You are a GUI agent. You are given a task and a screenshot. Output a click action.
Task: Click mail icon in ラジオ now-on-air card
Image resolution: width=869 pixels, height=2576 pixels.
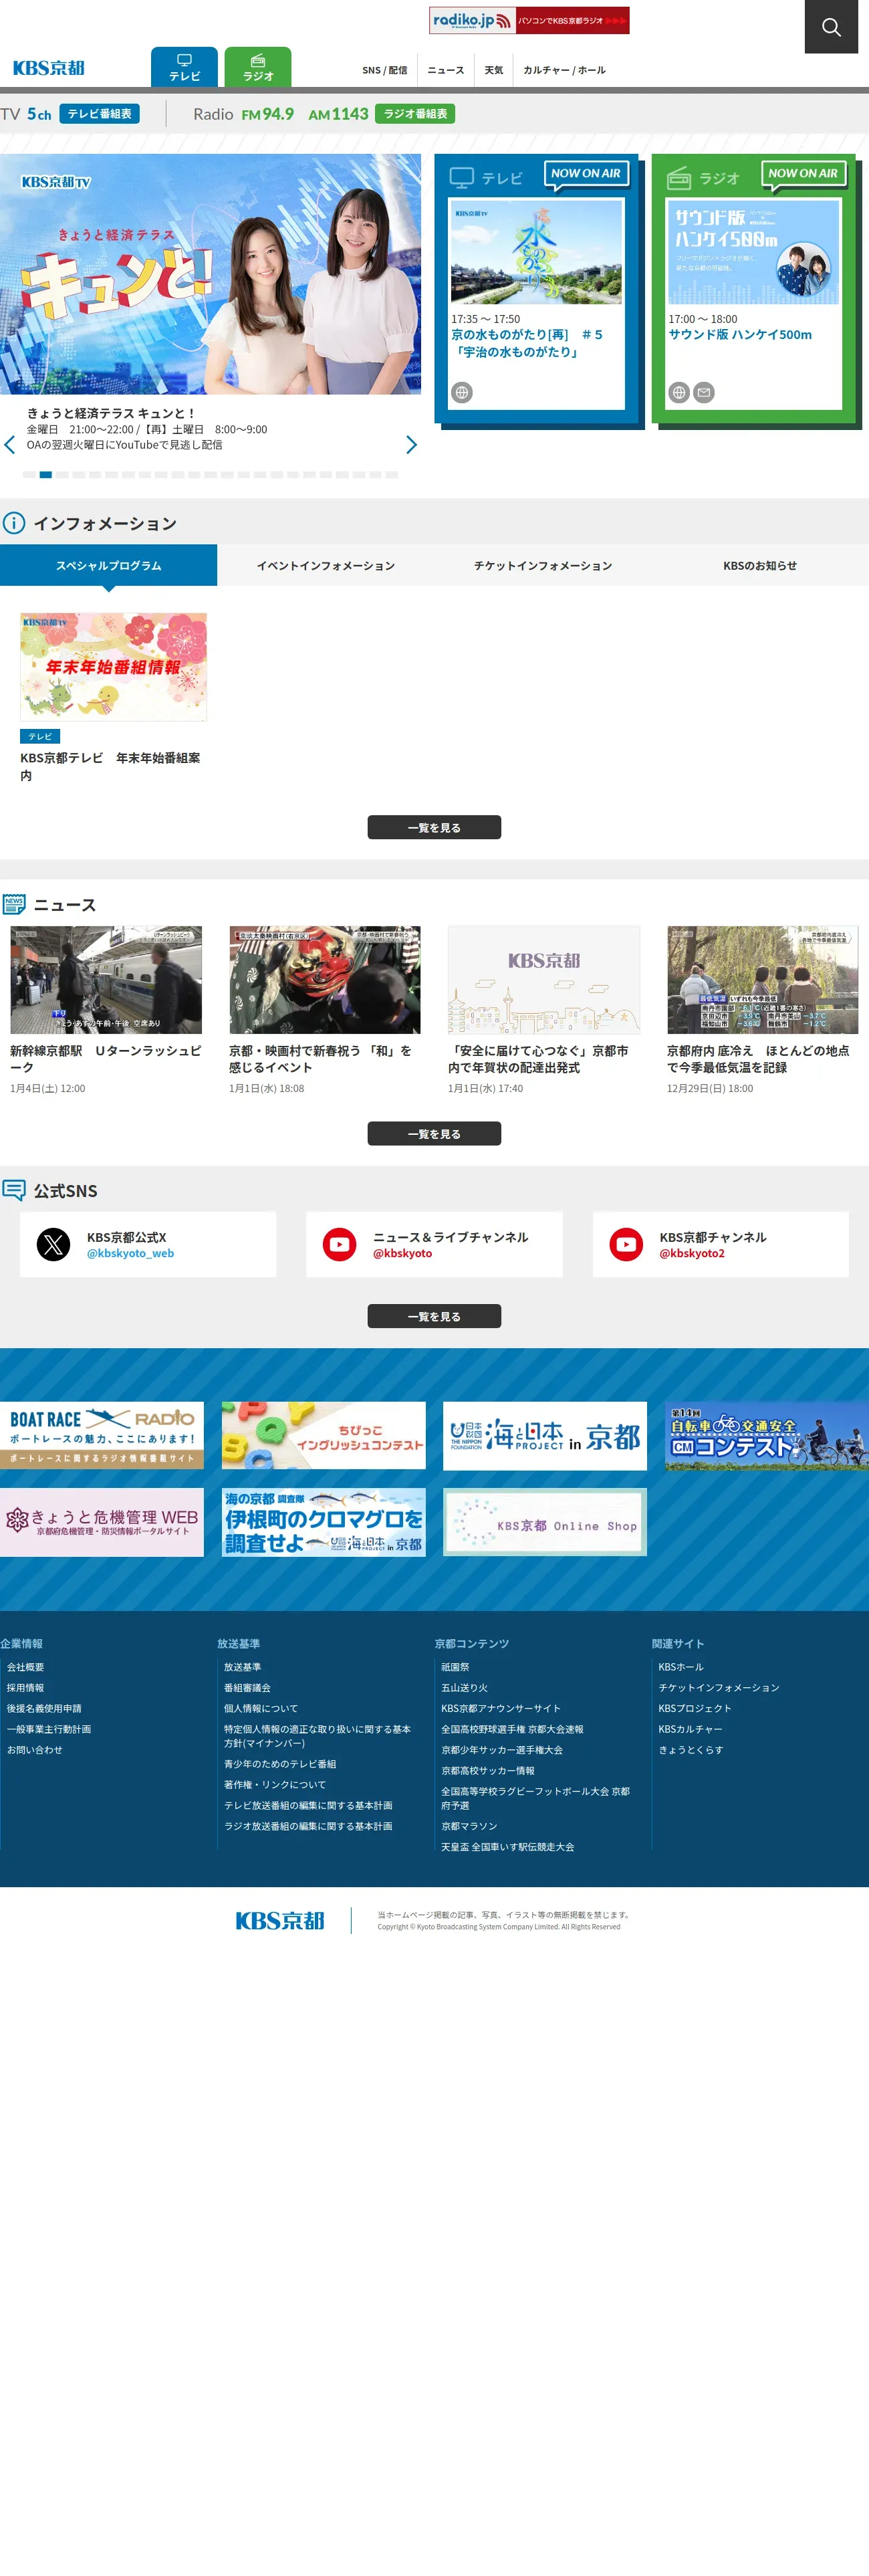pyautogui.click(x=704, y=393)
